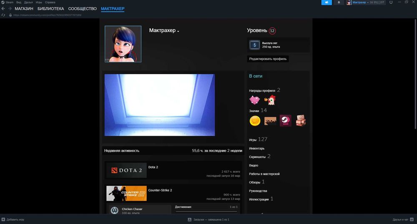417x224 pixels.
Task: Click the padlock icon beside the URL
Action: pyautogui.click(x=10, y=15)
